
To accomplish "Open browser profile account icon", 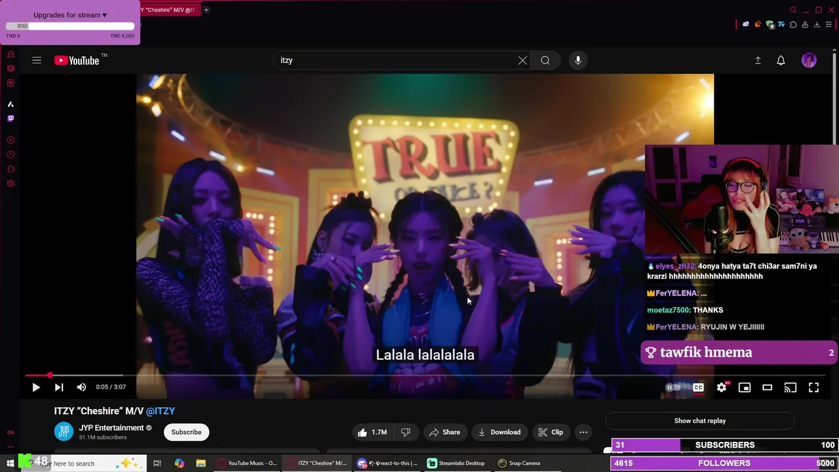I will 805,24.
